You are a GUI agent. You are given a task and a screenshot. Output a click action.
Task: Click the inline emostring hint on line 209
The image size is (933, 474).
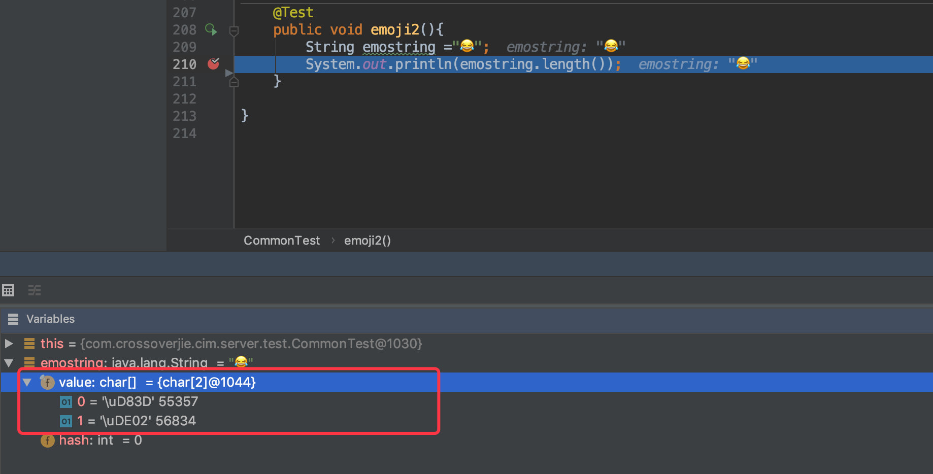(x=566, y=47)
